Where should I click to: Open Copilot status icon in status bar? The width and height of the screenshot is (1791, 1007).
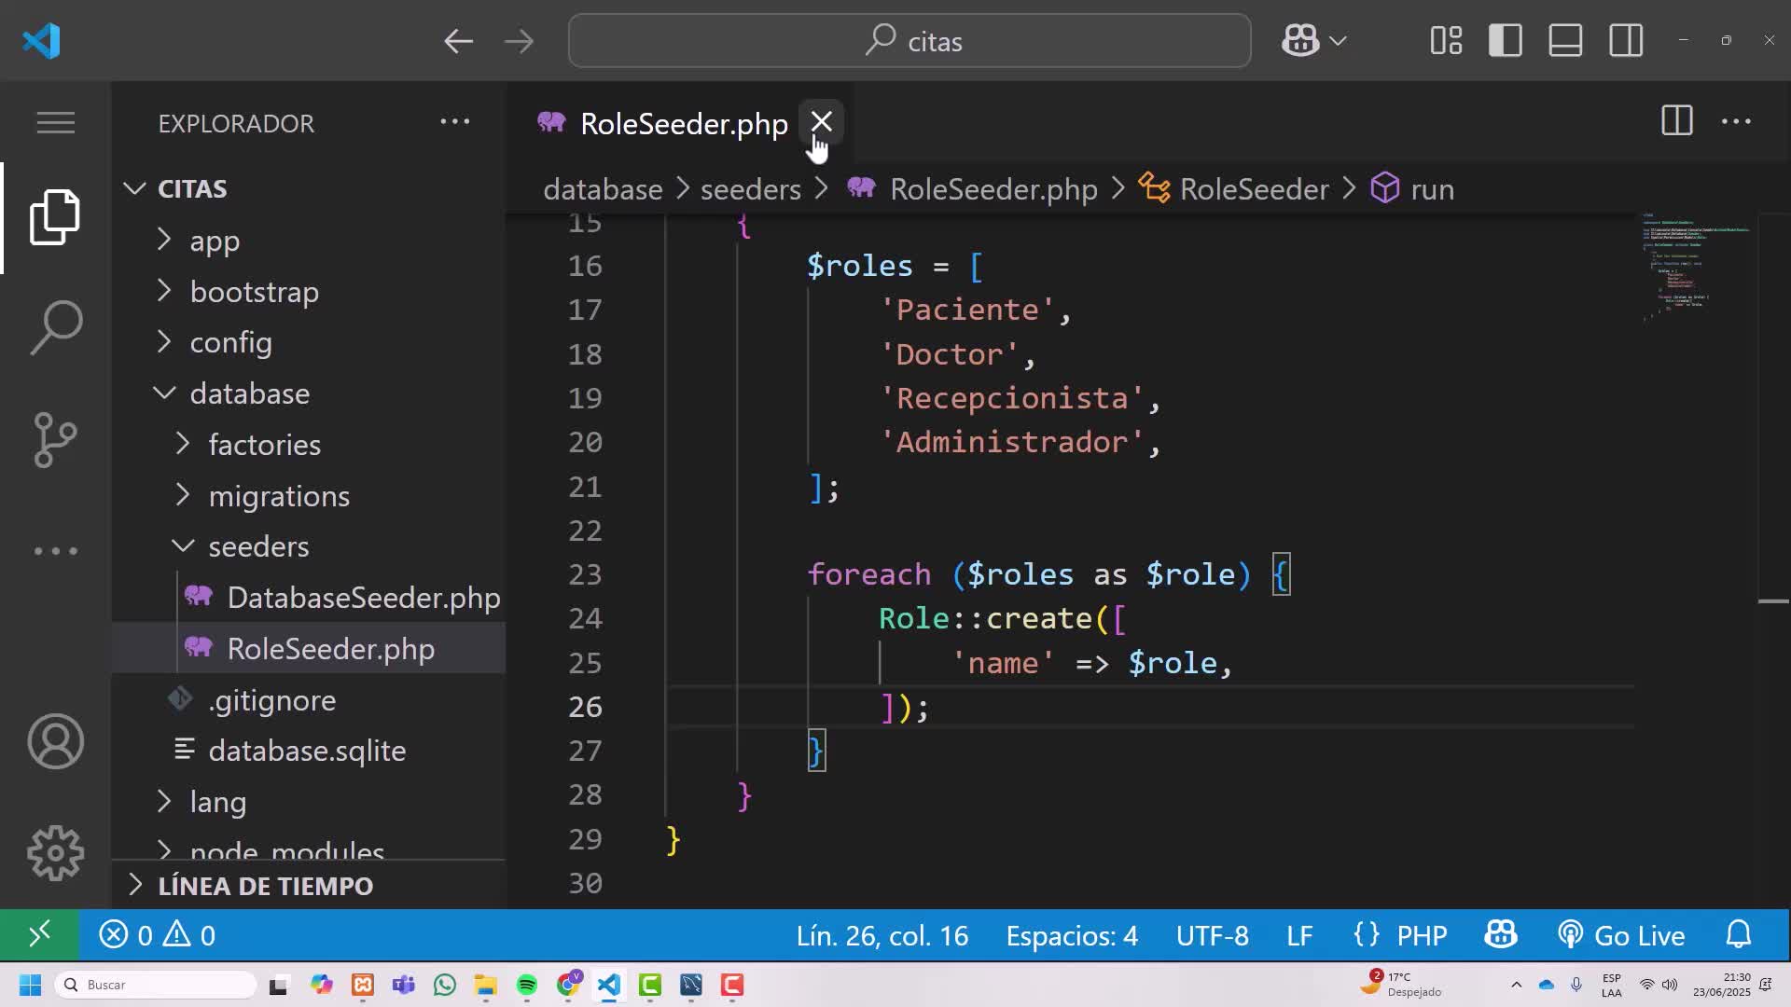point(1501,934)
